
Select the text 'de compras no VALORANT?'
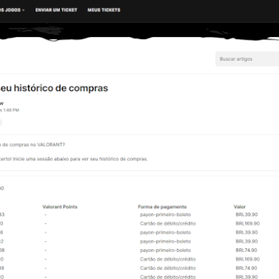point(33,144)
